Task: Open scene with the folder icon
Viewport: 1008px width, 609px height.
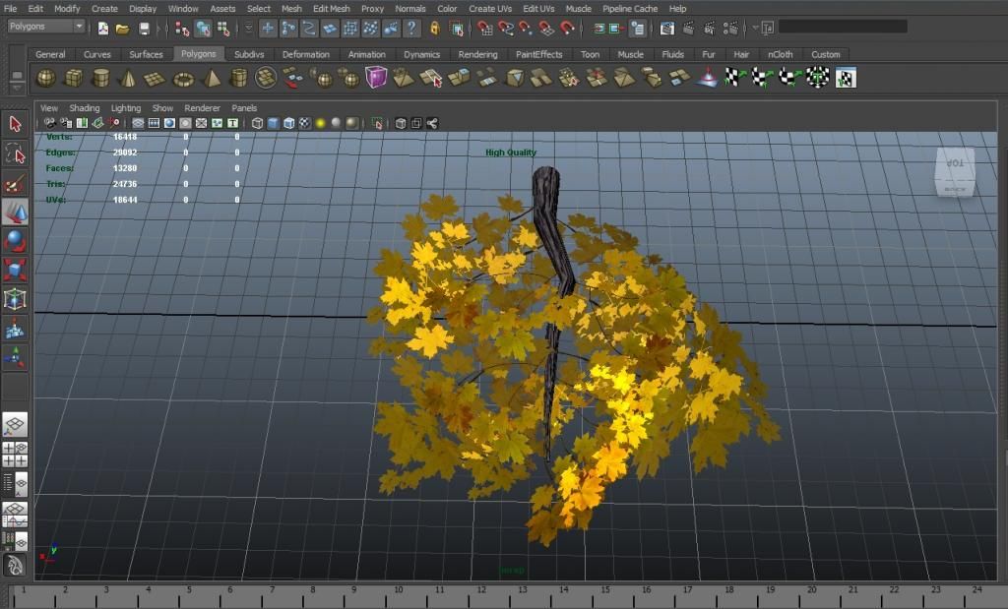Action: coord(123,29)
